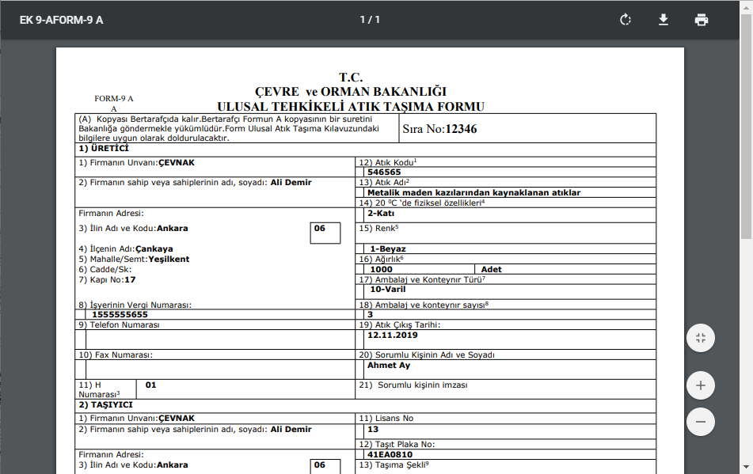
Task: Select the Atık Kodu value 546565
Action: coord(384,172)
